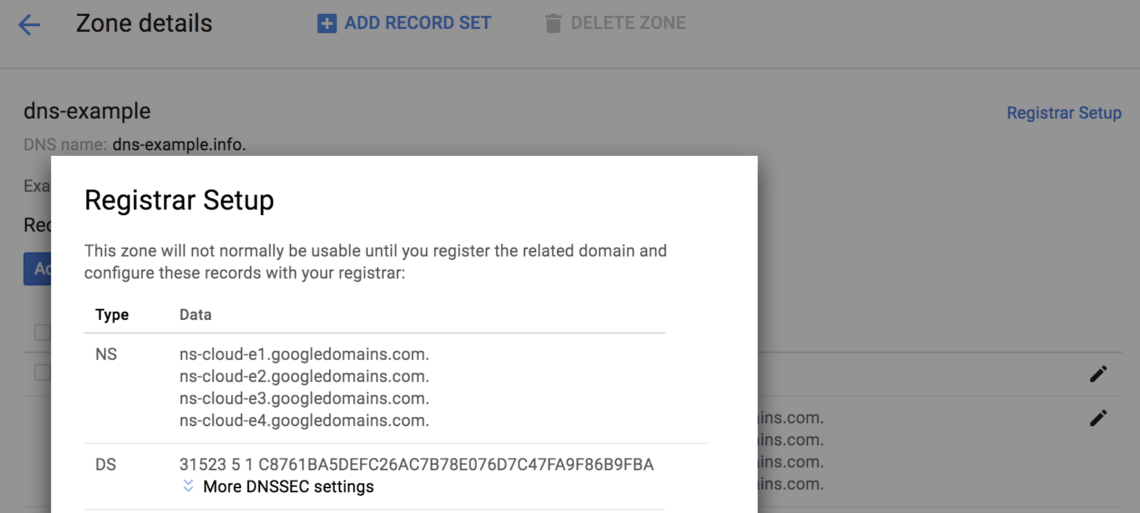Click the edit pencil next to googledomains entries
Screen dimensions: 1140x513
coord(1098,416)
